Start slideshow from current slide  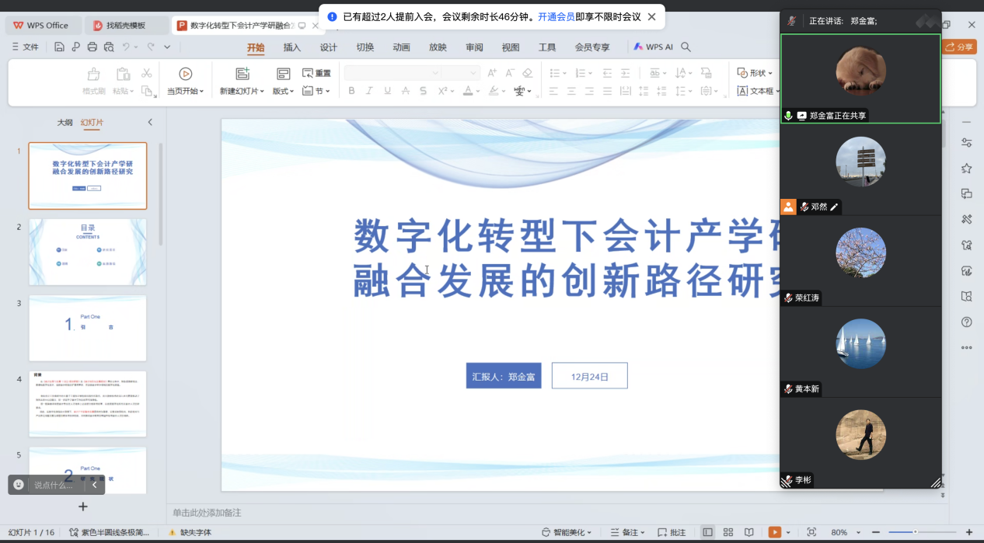pyautogui.click(x=185, y=75)
